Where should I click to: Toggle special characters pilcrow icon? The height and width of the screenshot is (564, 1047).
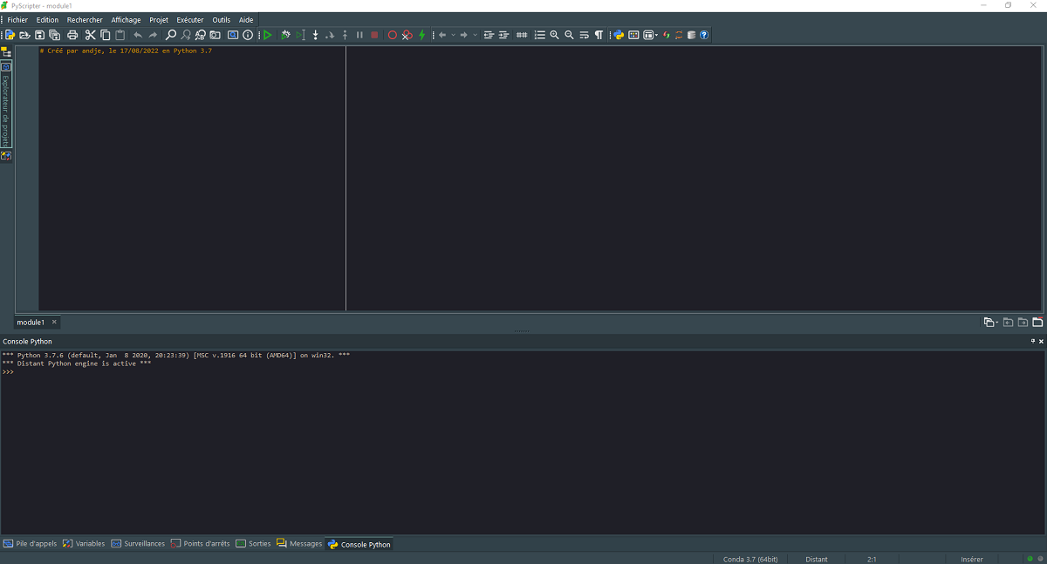pyautogui.click(x=599, y=35)
